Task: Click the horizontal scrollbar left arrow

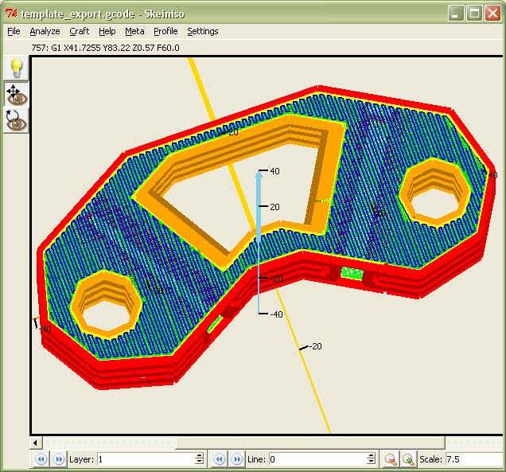Action: (x=36, y=442)
